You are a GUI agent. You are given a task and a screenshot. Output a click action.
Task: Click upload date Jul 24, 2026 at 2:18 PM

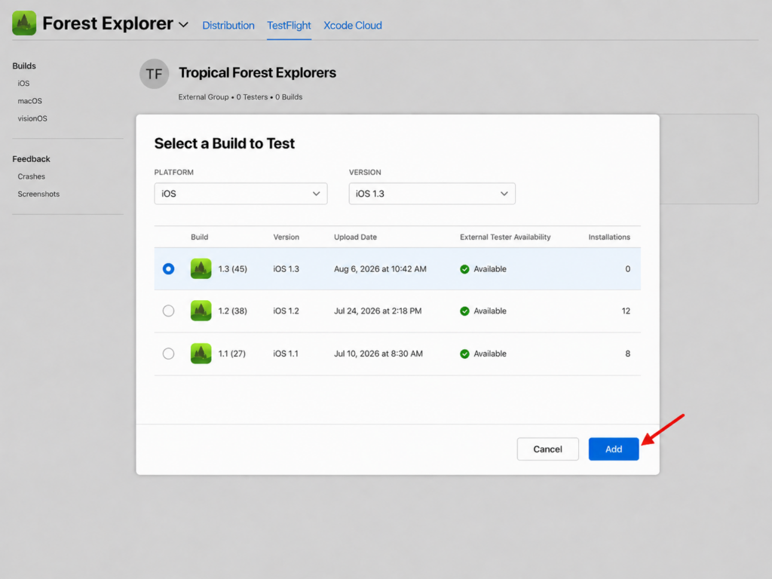(378, 311)
